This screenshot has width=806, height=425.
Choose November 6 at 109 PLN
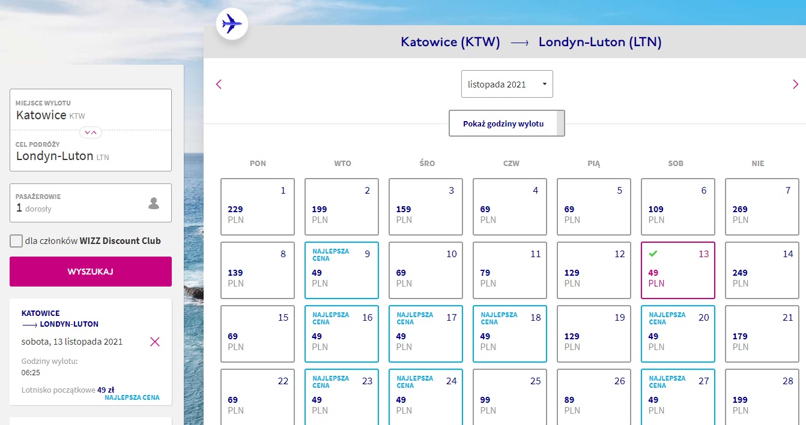click(678, 207)
